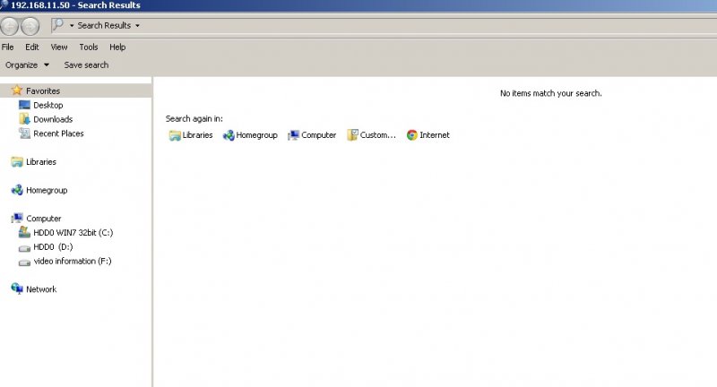Click the Search Results breadcrumb text
Screen dimensions: 717x387
coord(104,26)
